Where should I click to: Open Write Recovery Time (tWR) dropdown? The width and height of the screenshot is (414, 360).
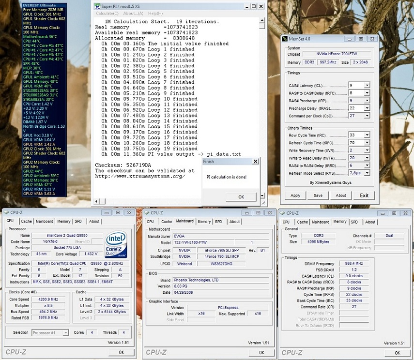367,150
